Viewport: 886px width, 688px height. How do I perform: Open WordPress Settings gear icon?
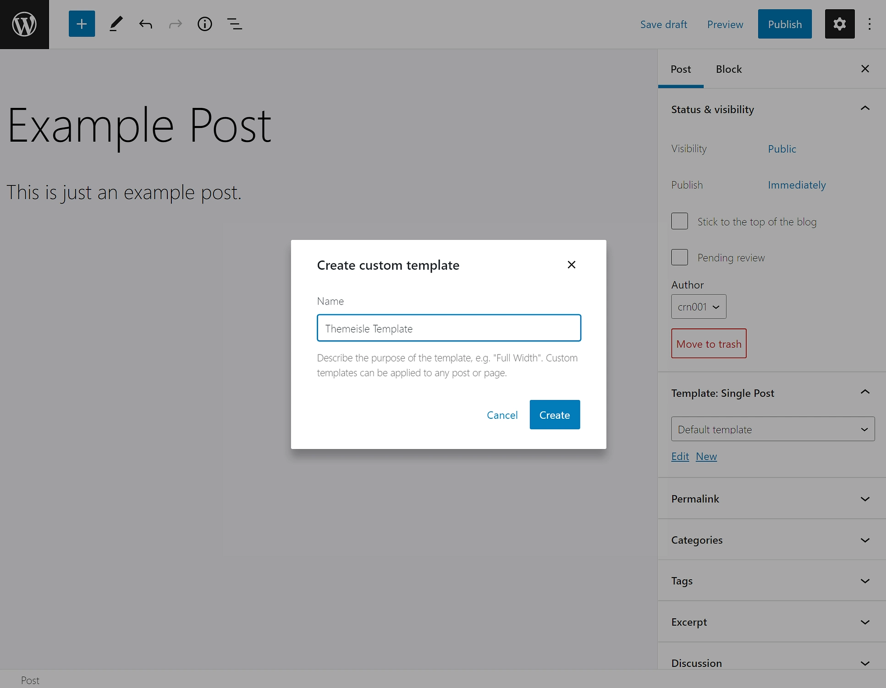point(839,24)
